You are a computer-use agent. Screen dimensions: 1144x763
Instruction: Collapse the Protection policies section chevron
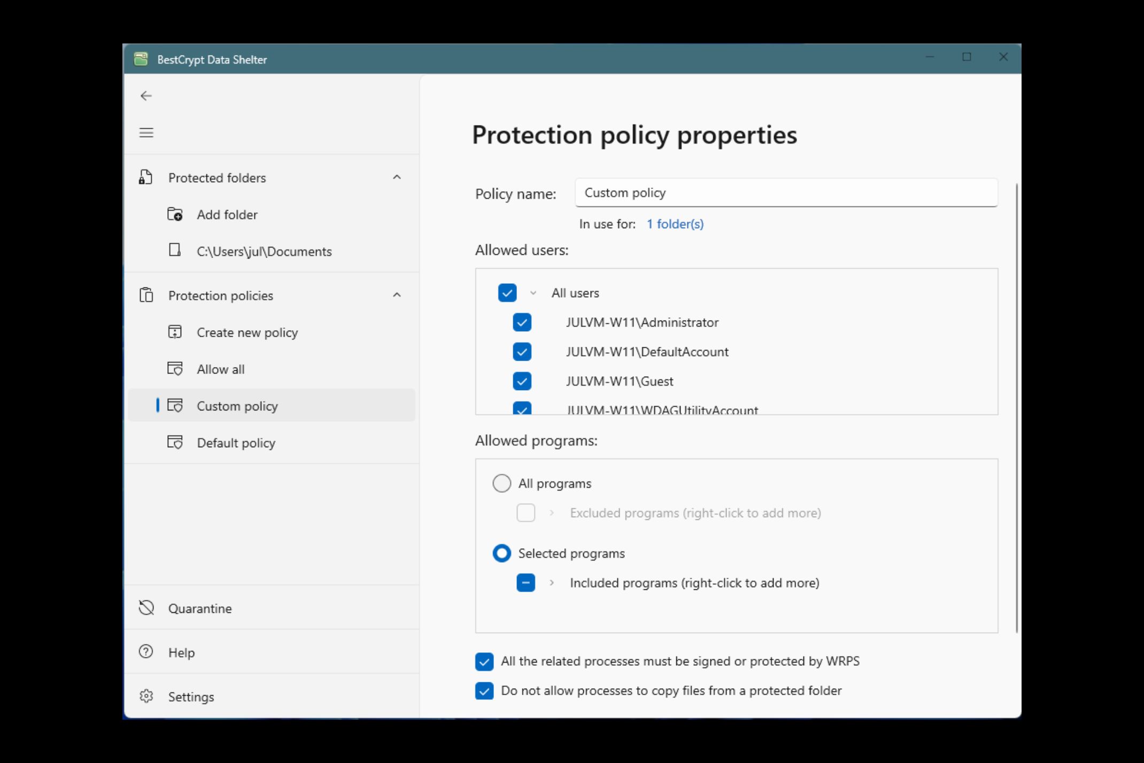tap(397, 295)
